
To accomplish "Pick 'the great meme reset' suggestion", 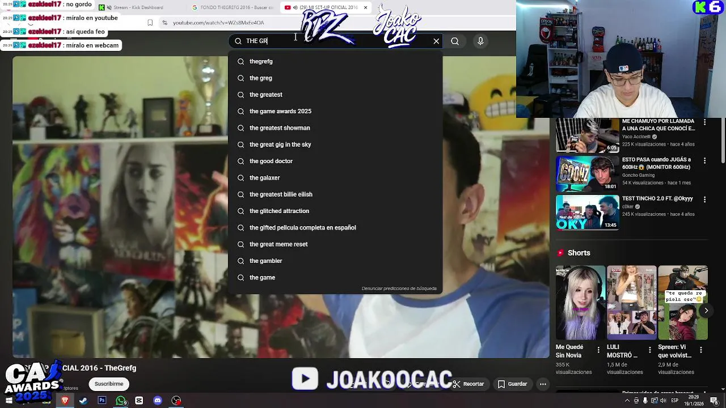I will pos(335,244).
